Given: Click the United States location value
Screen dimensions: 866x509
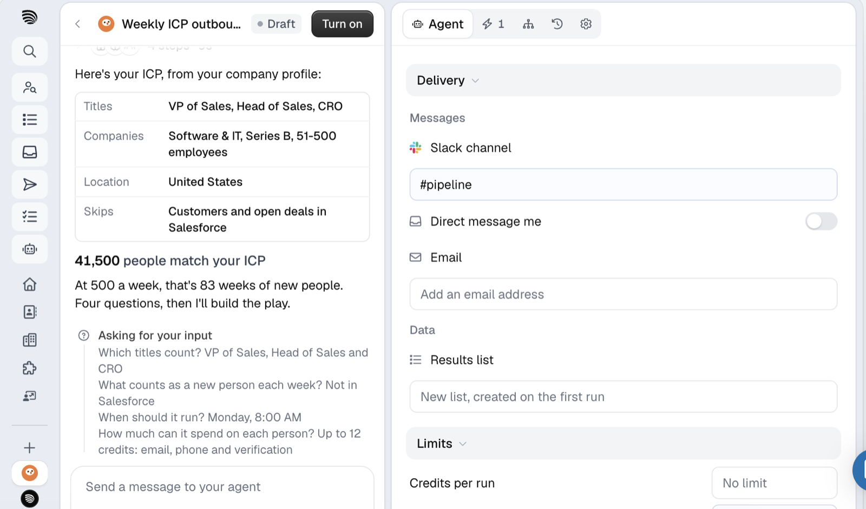Looking at the screenshot, I should coord(206,182).
